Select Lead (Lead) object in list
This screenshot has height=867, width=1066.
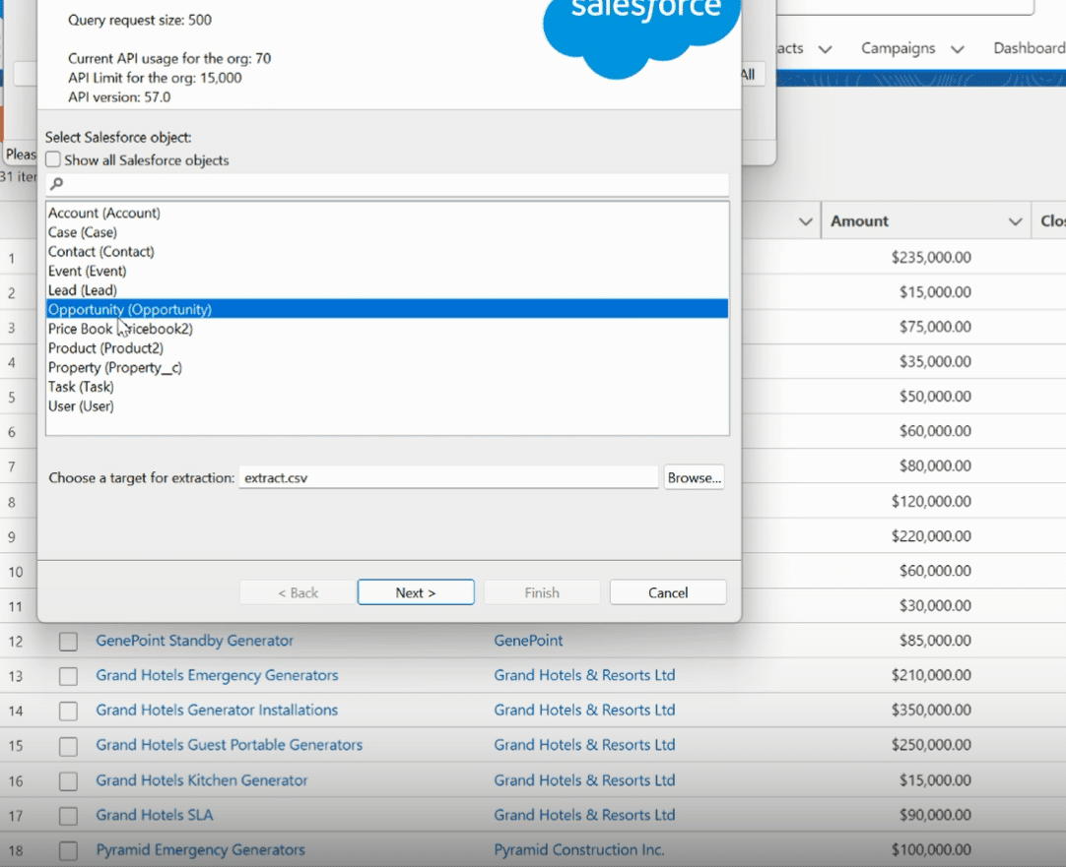[387, 290]
